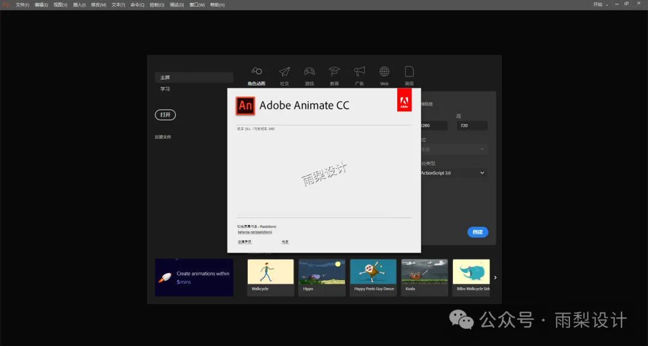Click the rocket icon on tutorial banner
The height and width of the screenshot is (346, 648).
click(164, 278)
